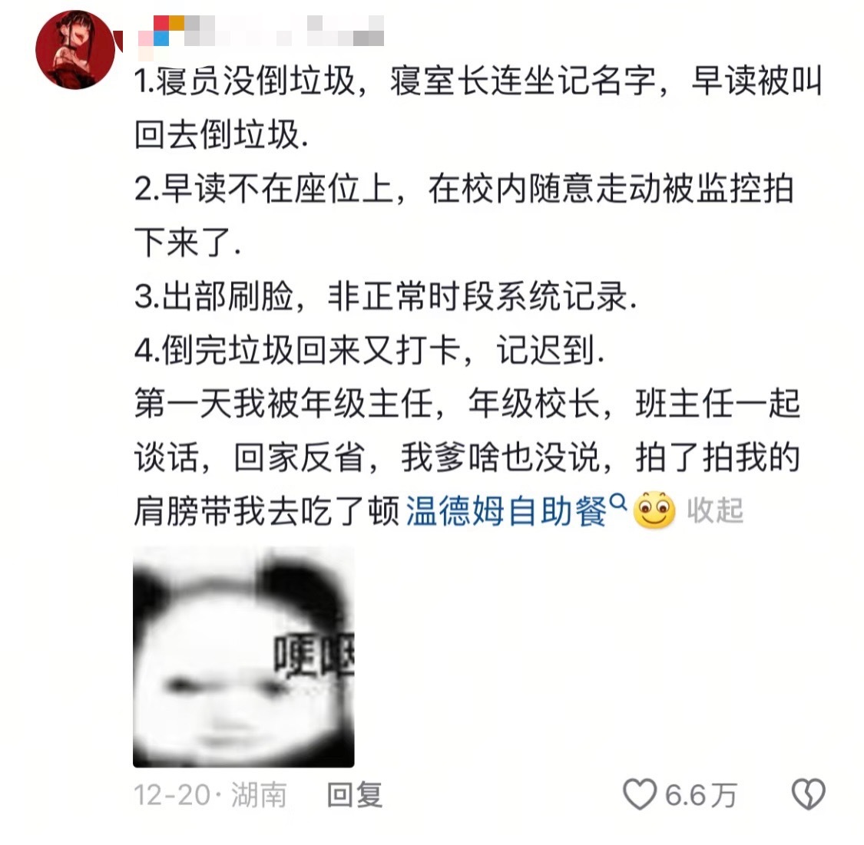Click the smiling emoji in the comment

click(x=654, y=510)
